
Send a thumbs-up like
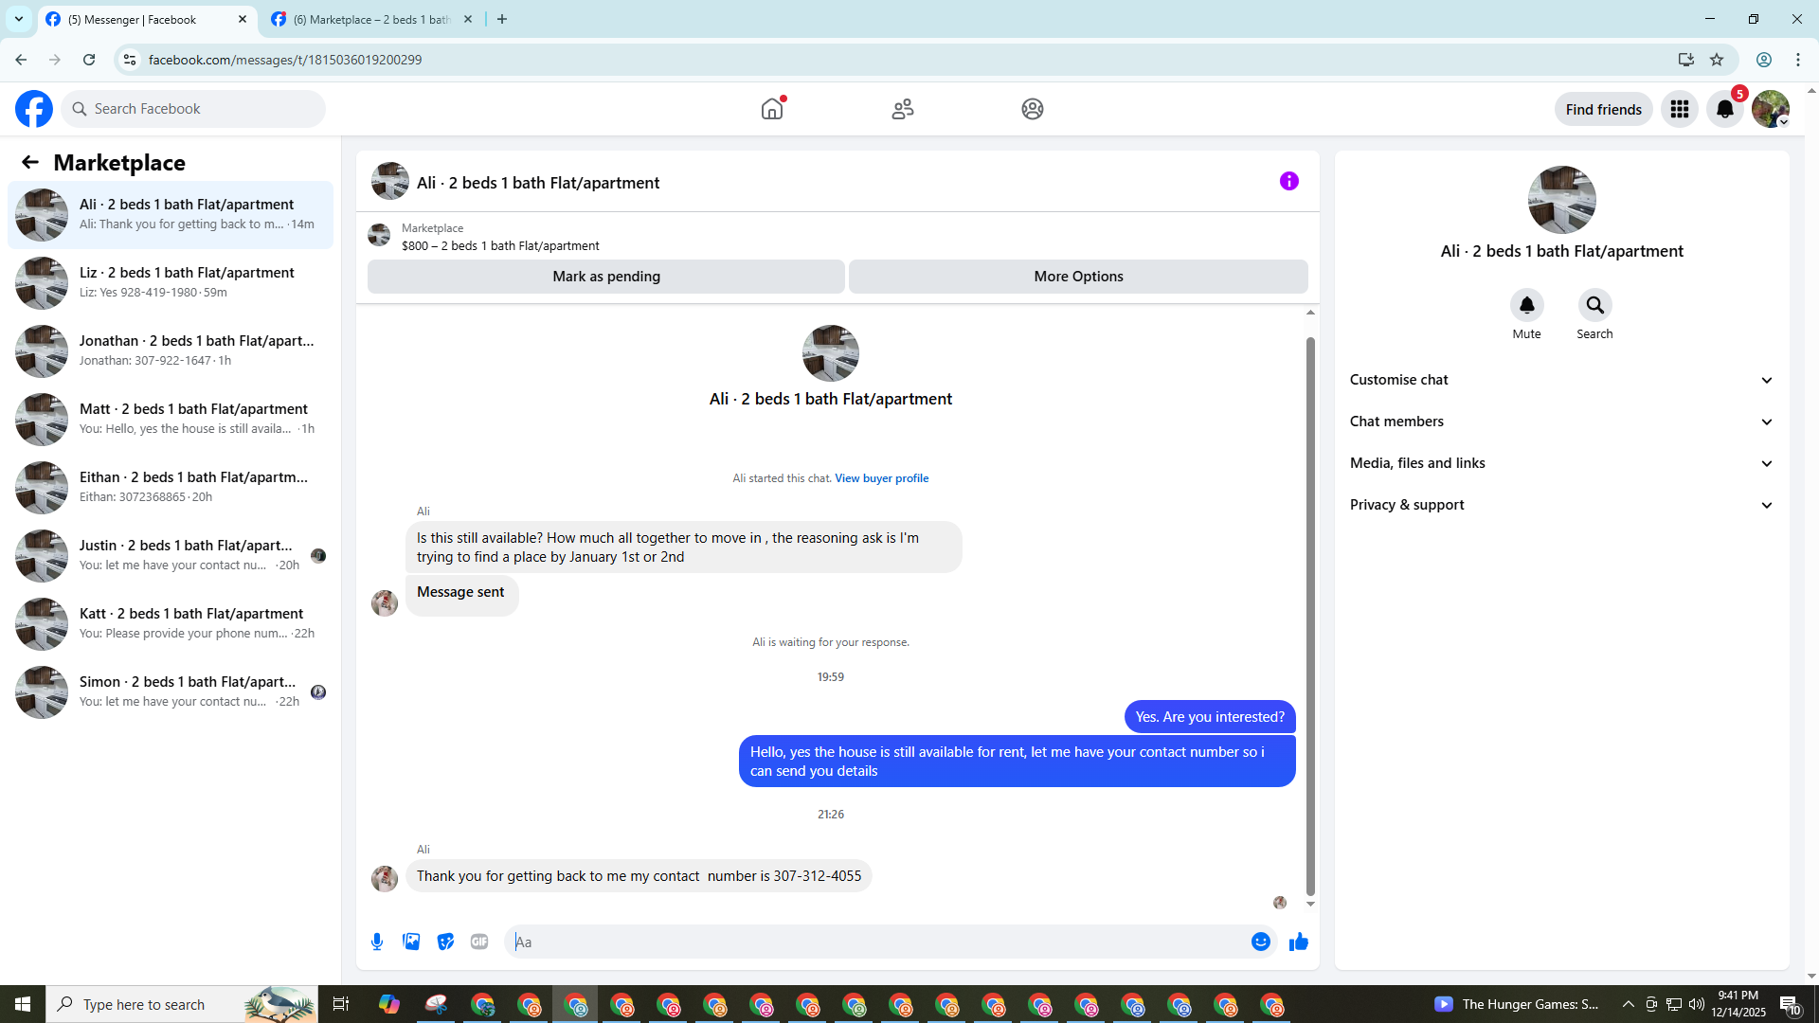point(1299,942)
